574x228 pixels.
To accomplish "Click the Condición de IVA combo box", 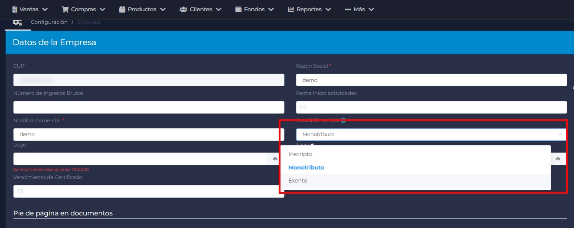I will pyautogui.click(x=431, y=134).
